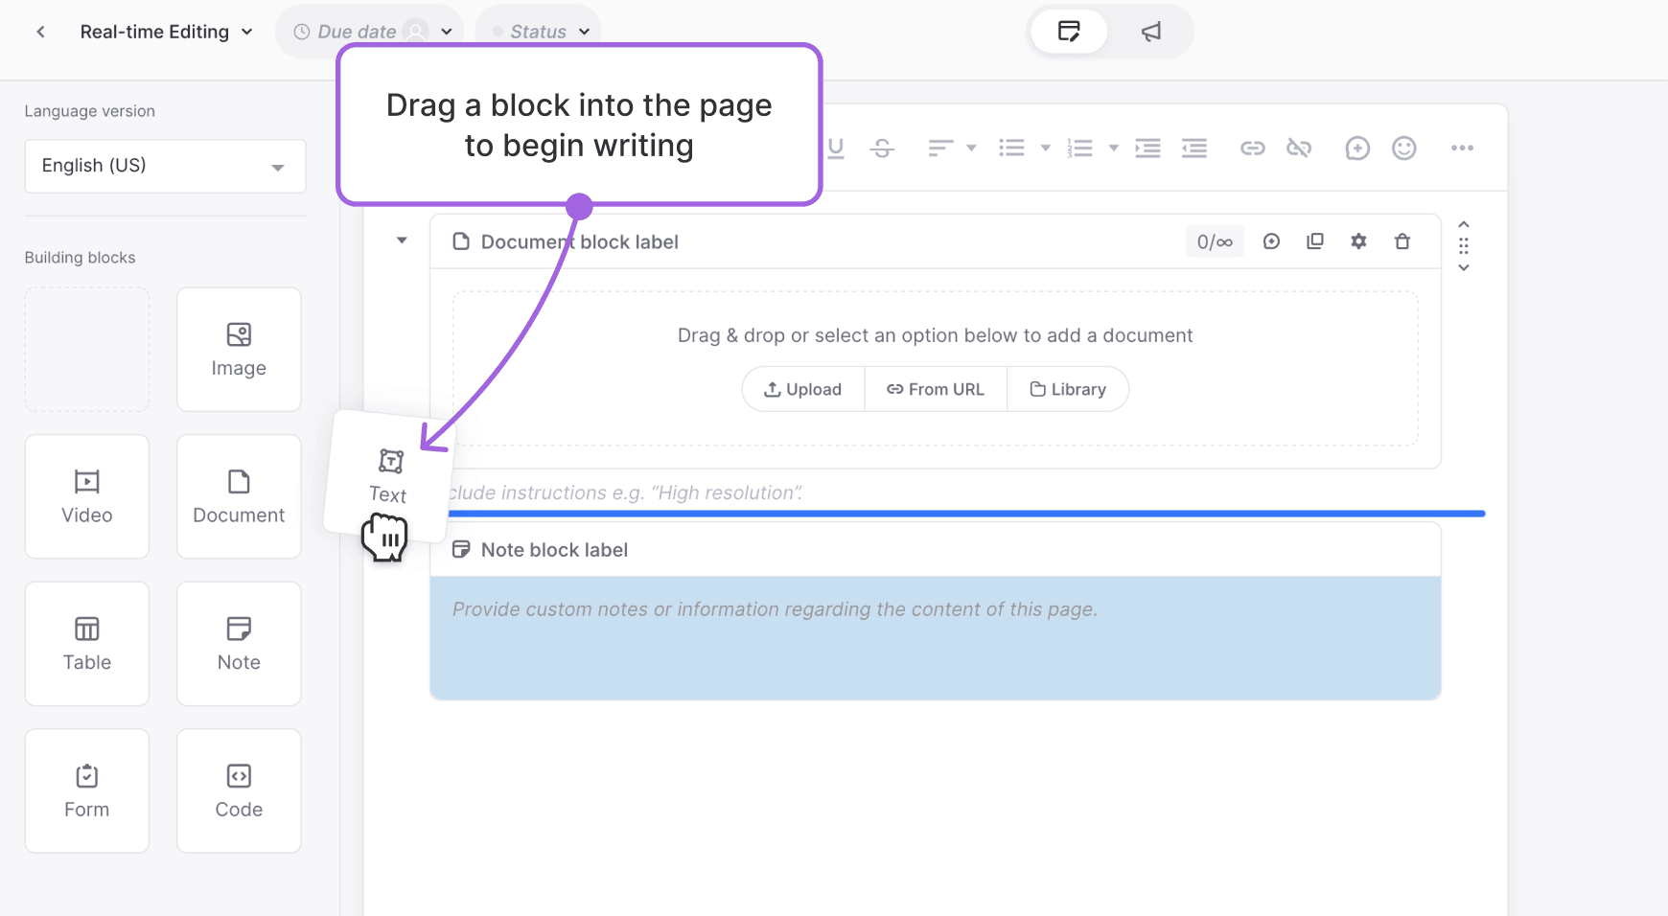Viewport: 1668px width, 916px height.
Task: Select the Code building block
Action: tap(239, 790)
